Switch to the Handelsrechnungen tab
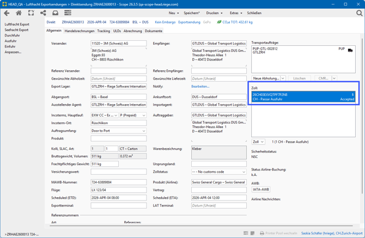This screenshot has width=365, height=238. [x=80, y=31]
